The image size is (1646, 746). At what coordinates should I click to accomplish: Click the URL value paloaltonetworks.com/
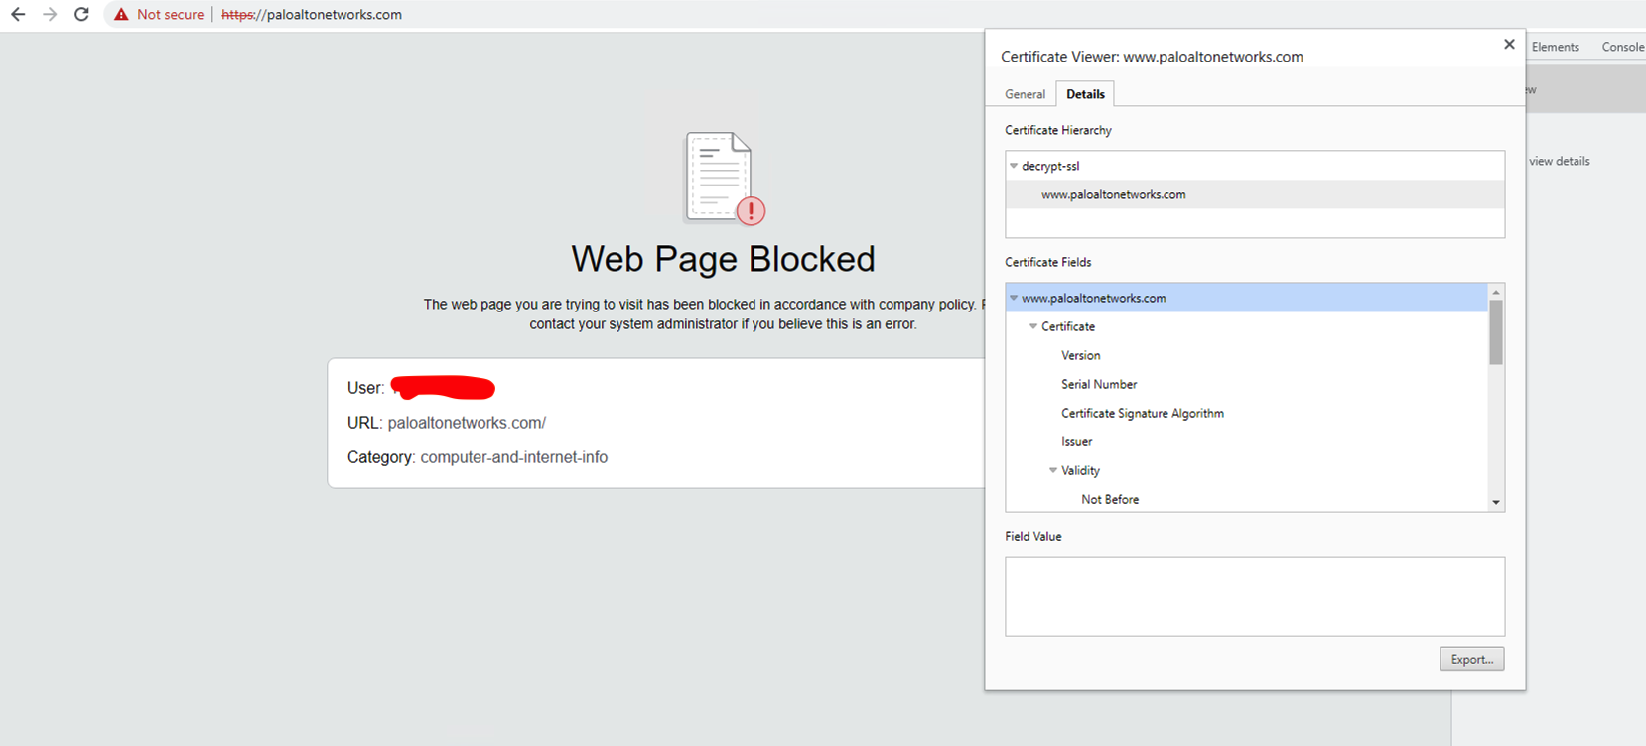[467, 423]
